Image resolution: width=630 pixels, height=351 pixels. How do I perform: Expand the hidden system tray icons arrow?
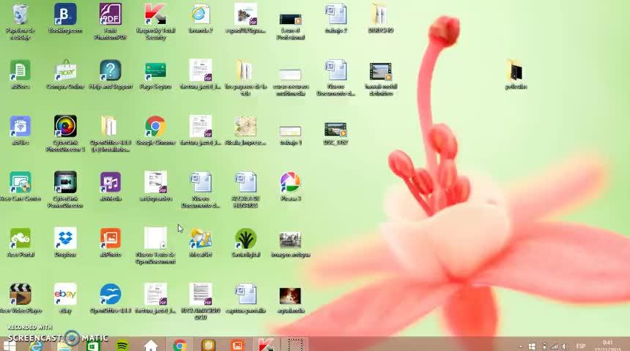pyautogui.click(x=521, y=346)
